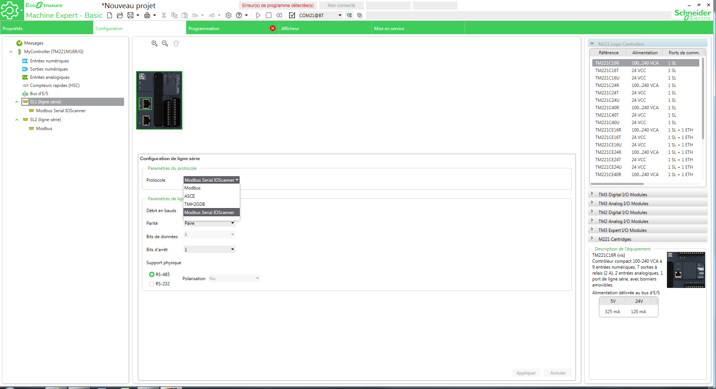
Task: Select TM221C40T in the reference list
Action: coord(646,115)
